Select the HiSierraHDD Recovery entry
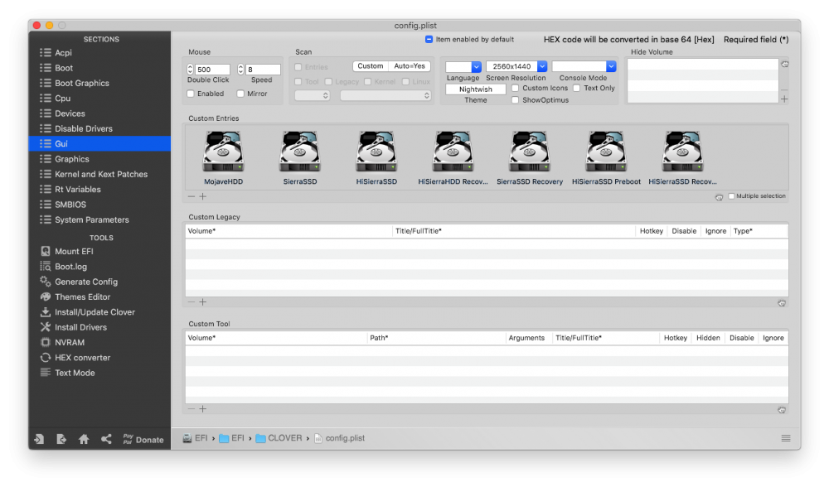 453,158
